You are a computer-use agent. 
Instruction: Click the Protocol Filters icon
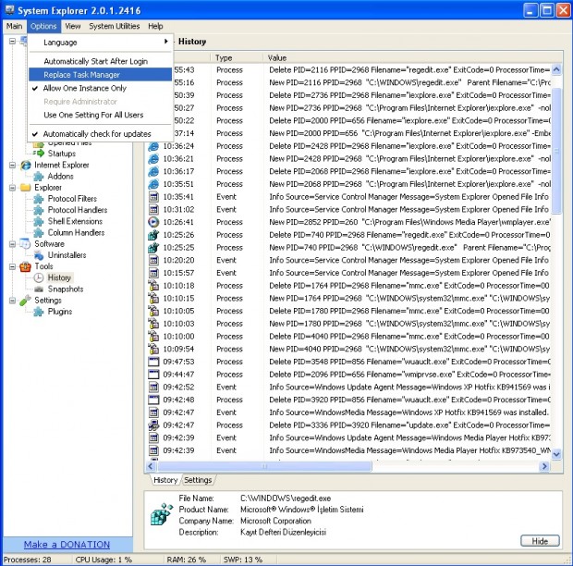pos(39,199)
